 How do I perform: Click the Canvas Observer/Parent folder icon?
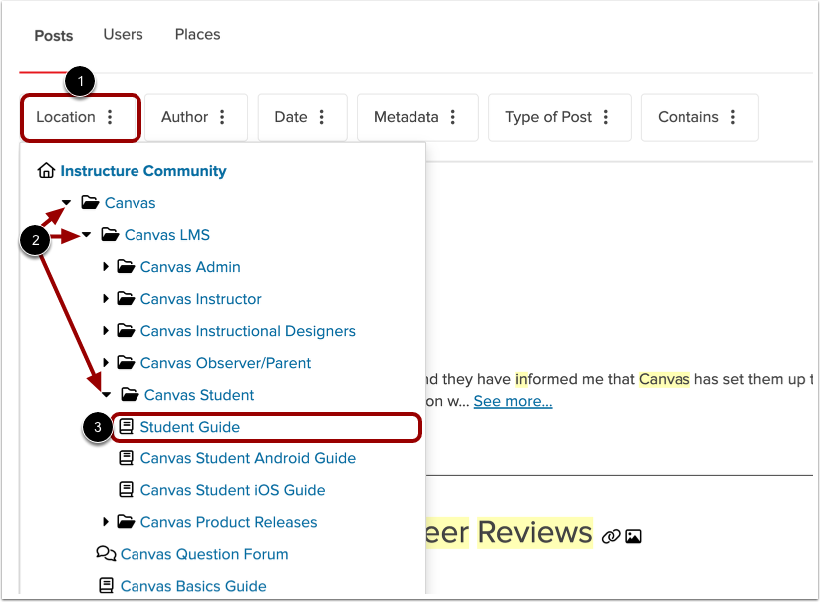pos(126,363)
